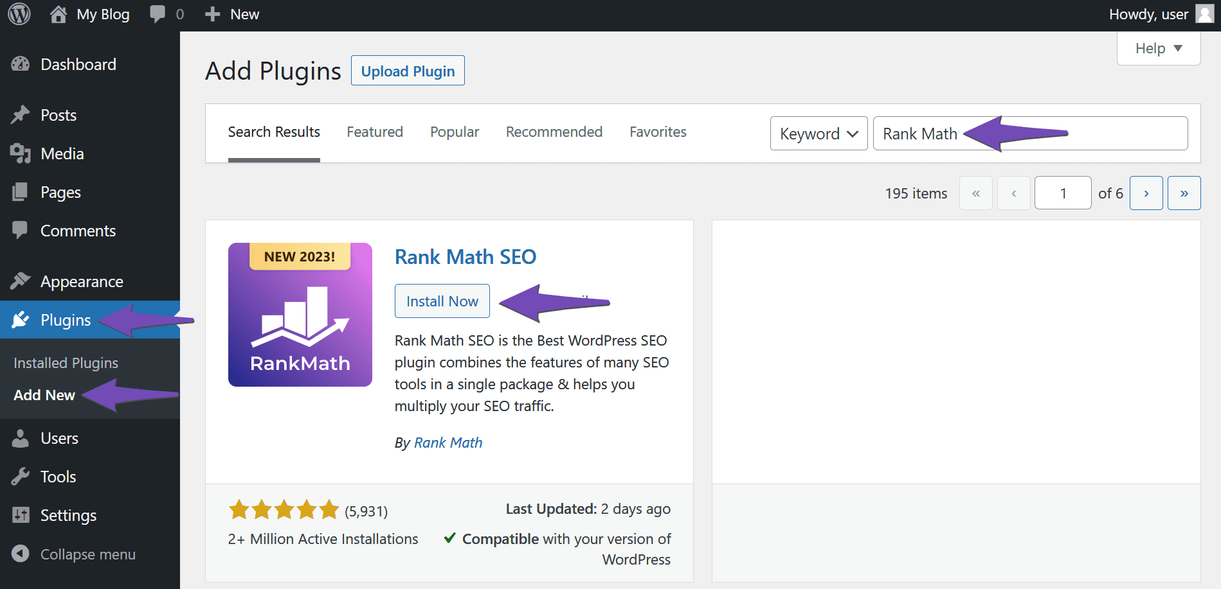Open the Pages menu label
Viewport: 1221px width, 589px height.
60,192
